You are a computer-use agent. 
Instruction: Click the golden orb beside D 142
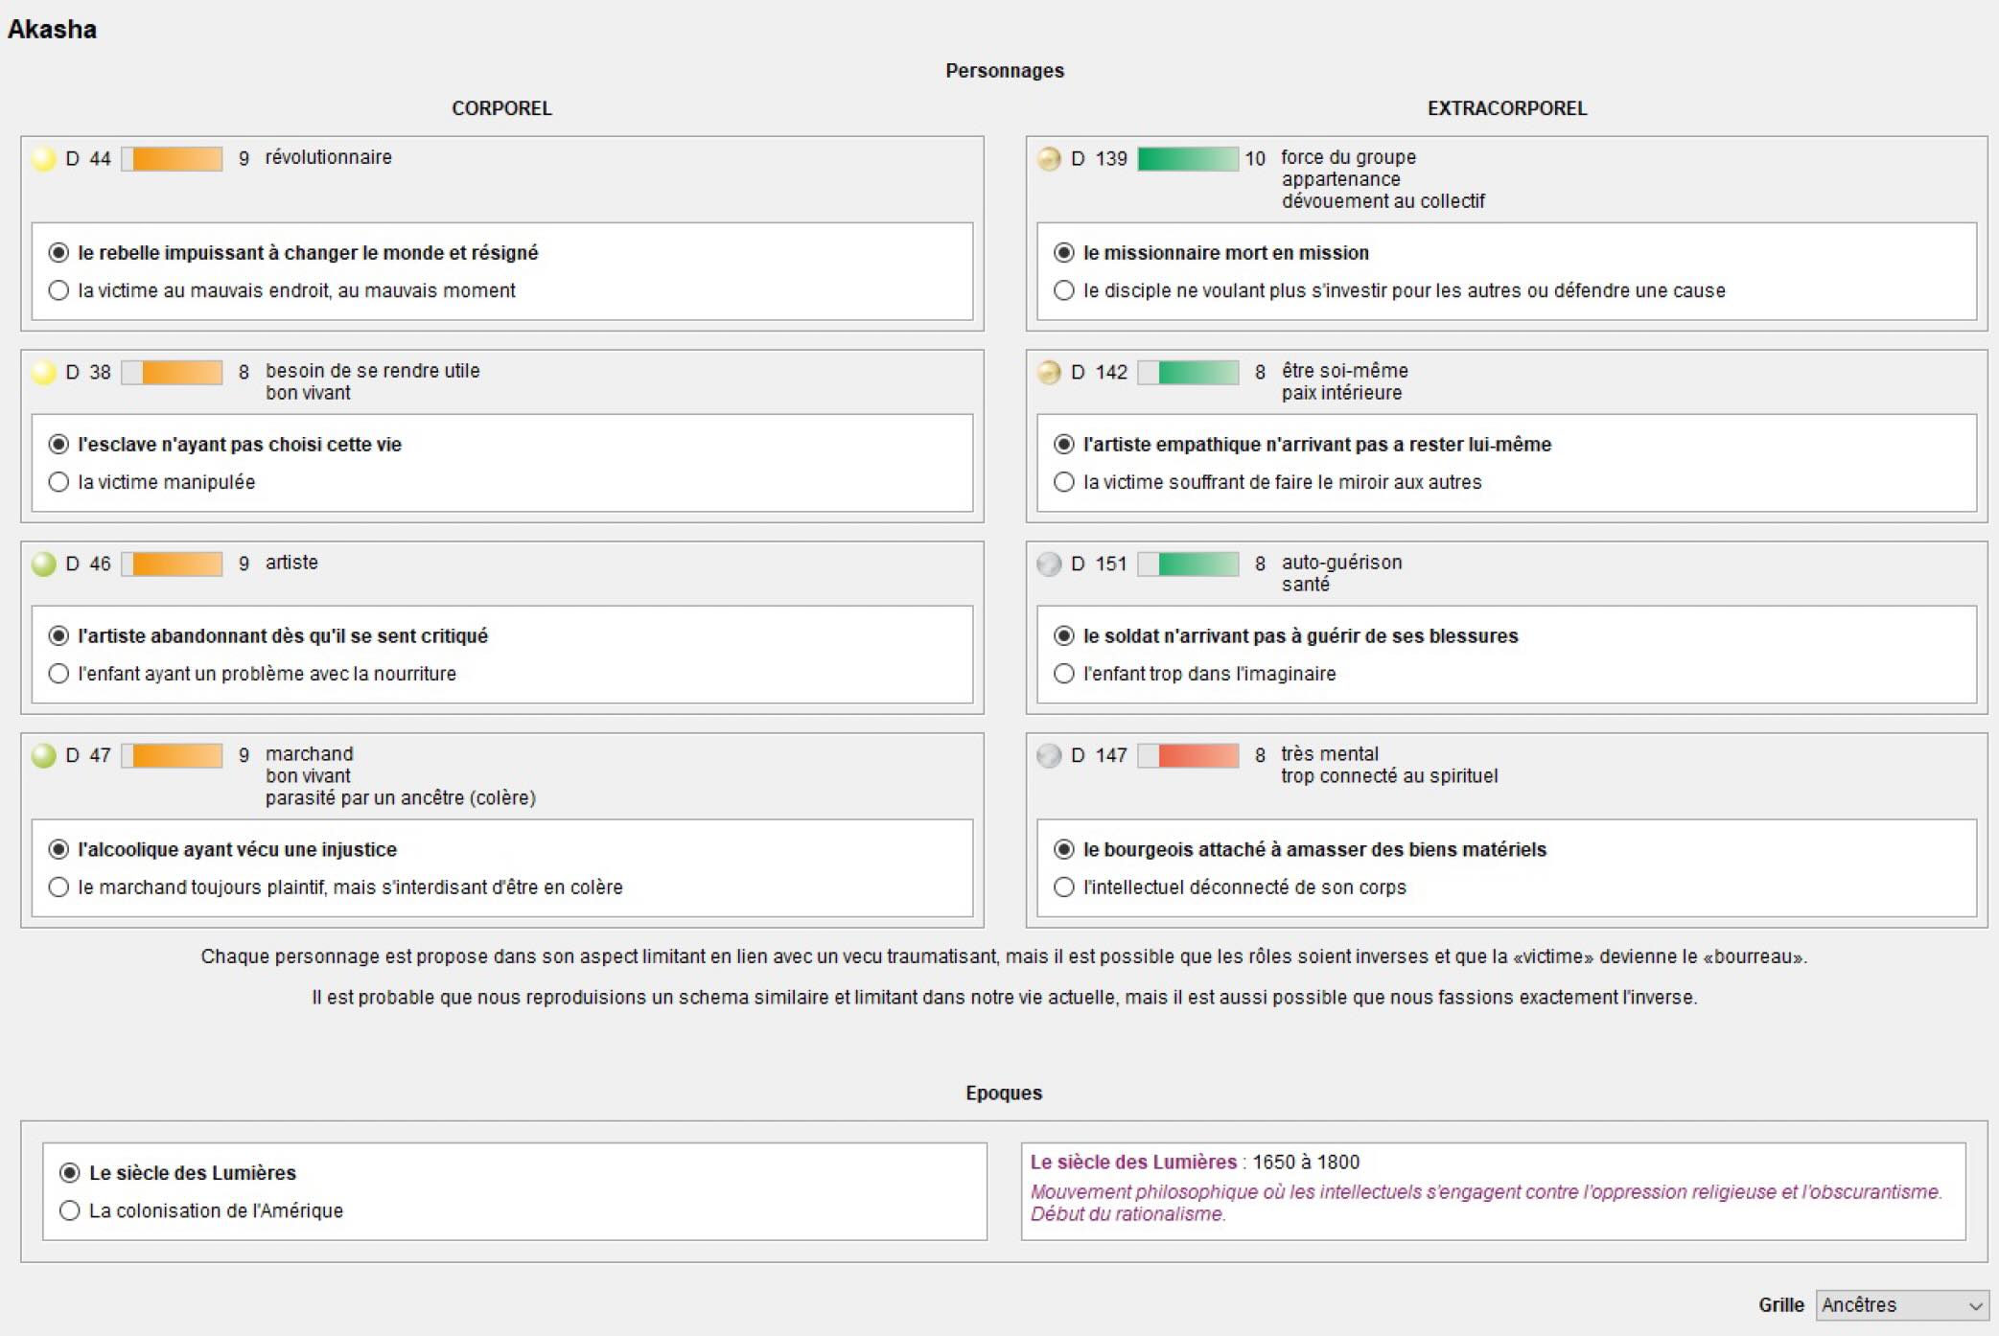[1049, 373]
